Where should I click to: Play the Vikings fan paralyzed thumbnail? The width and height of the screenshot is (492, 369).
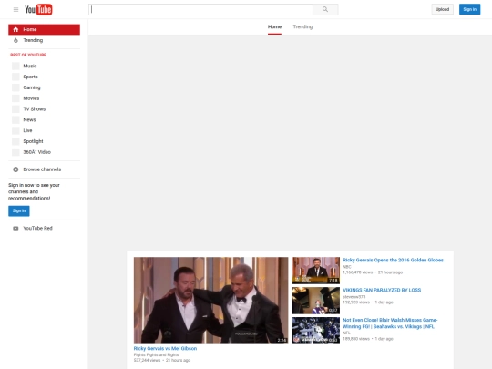tap(315, 301)
